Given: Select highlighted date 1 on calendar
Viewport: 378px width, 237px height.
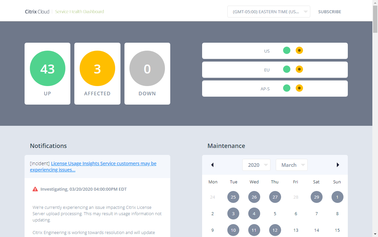Looking at the screenshot, I should pos(337,197).
